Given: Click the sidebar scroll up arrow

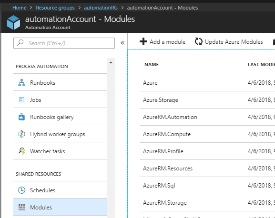Looking at the screenshot, I should coord(111,62).
